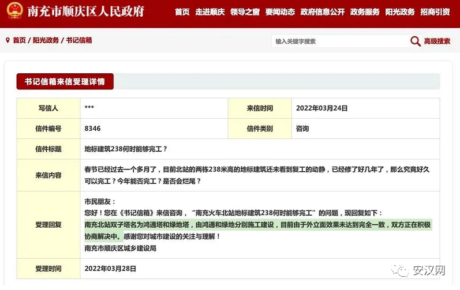Open the 政府信息公开 menu item

point(323,12)
